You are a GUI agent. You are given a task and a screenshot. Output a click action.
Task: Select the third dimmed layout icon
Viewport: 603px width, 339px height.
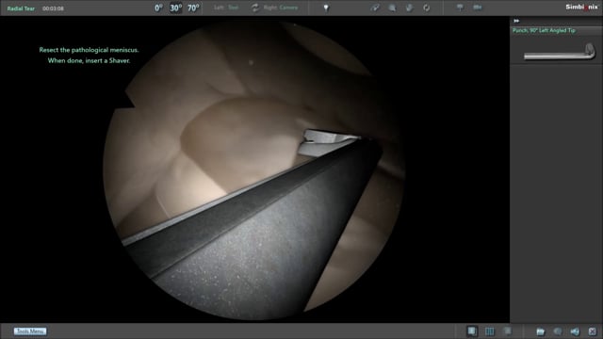507,331
